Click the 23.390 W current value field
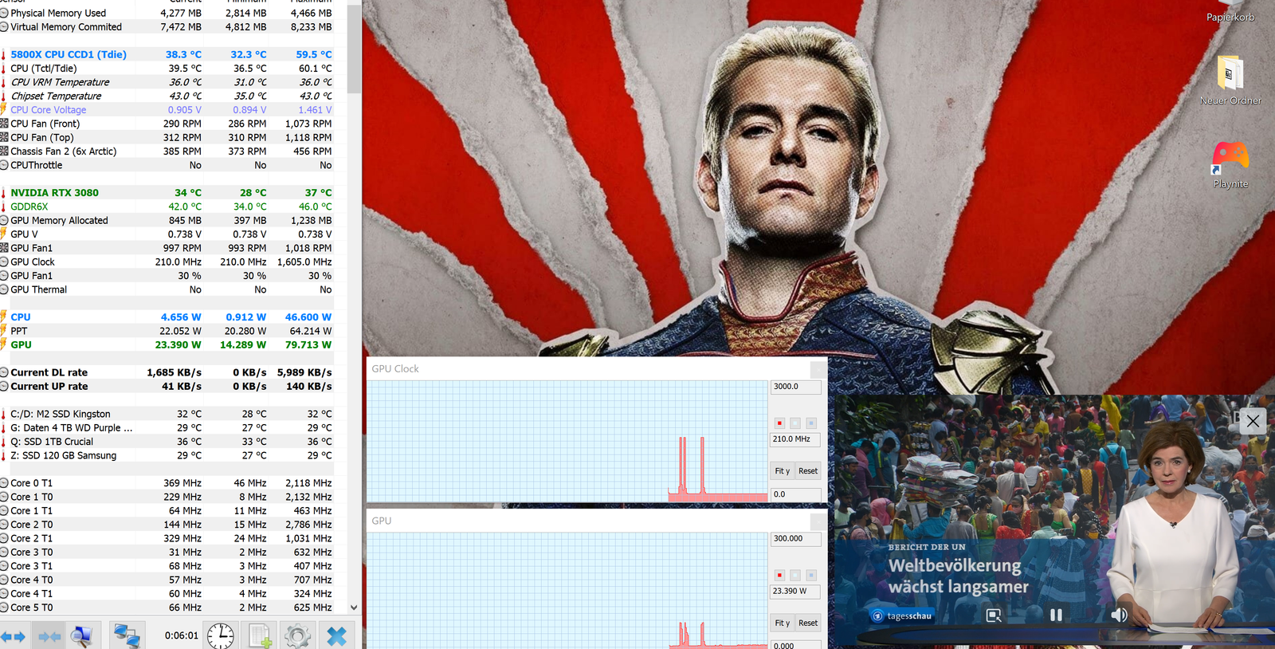This screenshot has height=649, width=1275. tap(795, 592)
